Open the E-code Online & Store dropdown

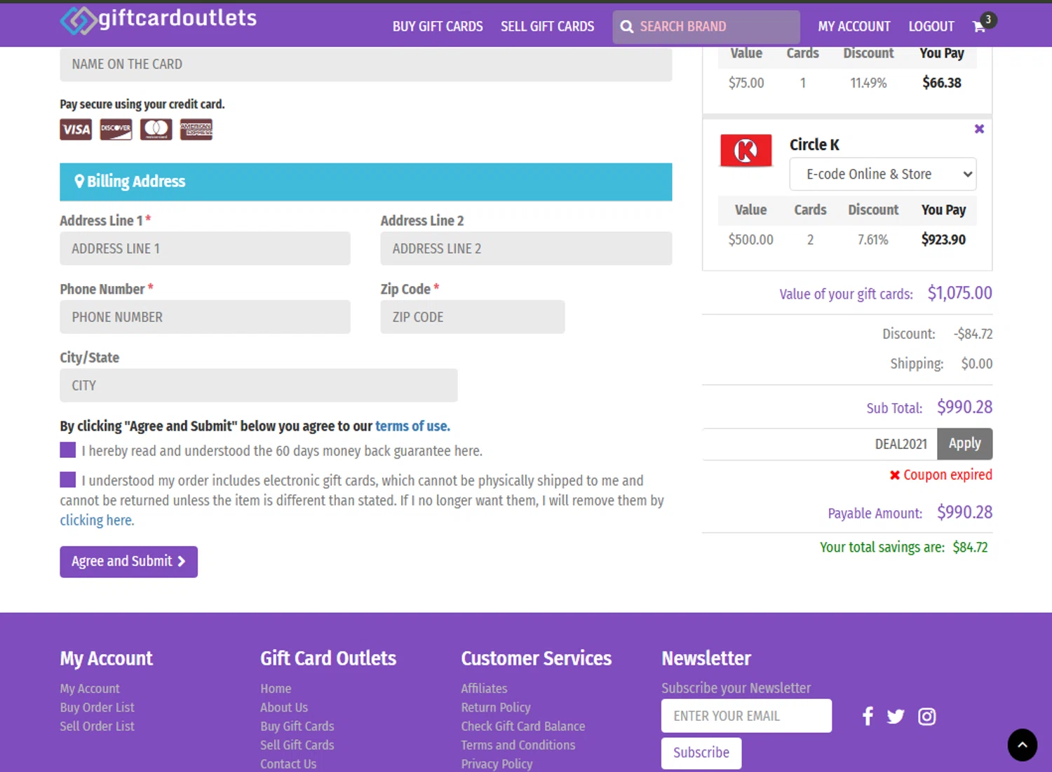coord(882,174)
